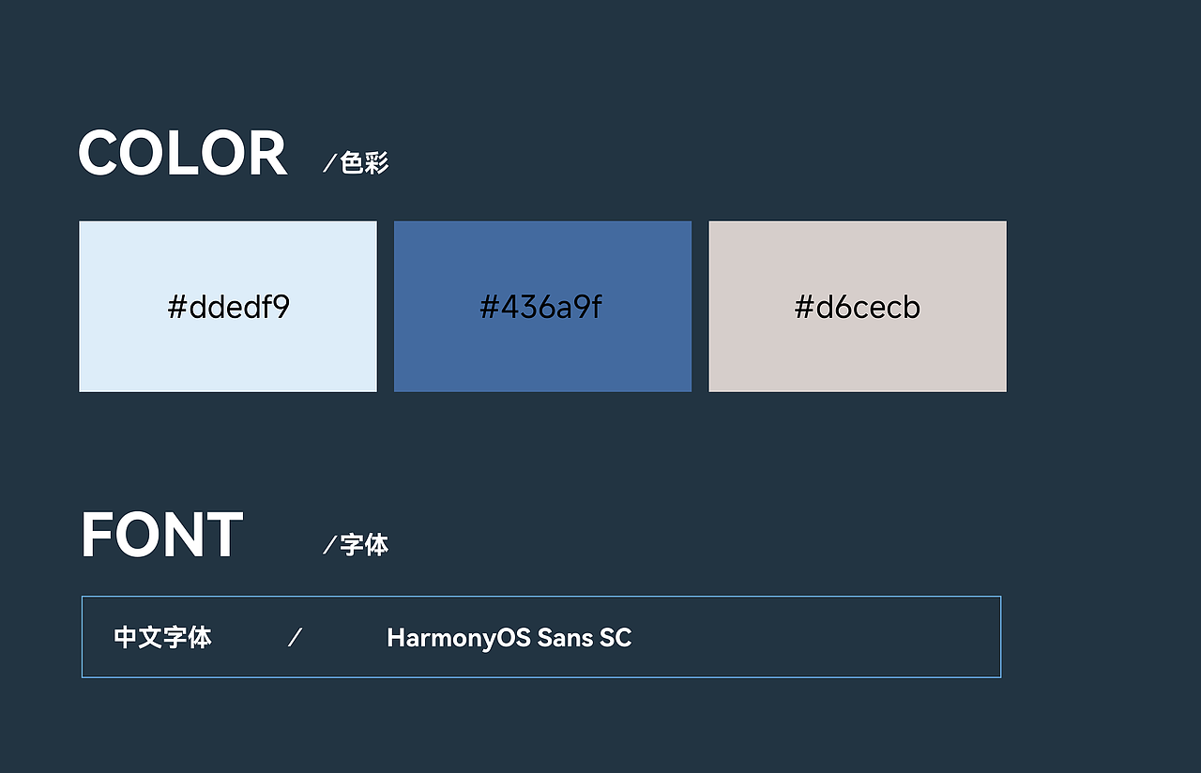Click the hash symbol in #436a9f
The height and width of the screenshot is (773, 1201).
[489, 308]
